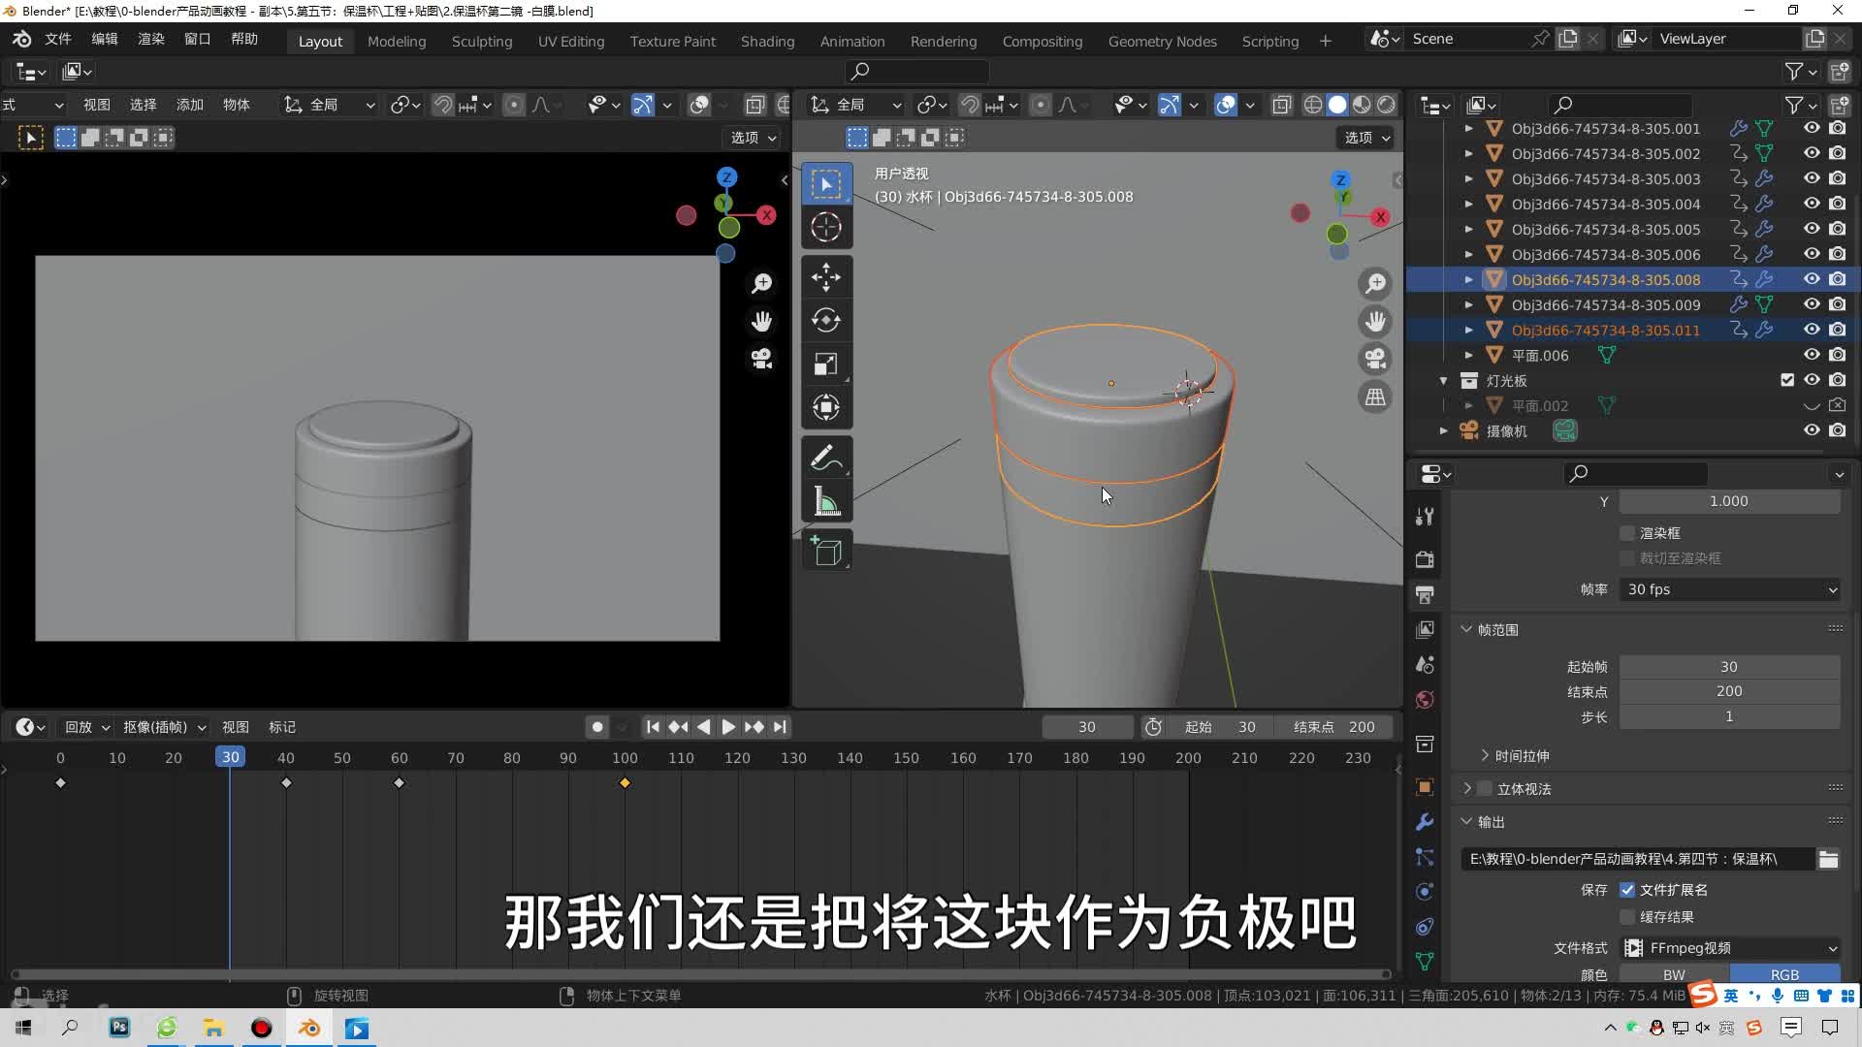Click the Transform tool icon
Screen dimensions: 1862x1047
[x=827, y=406]
